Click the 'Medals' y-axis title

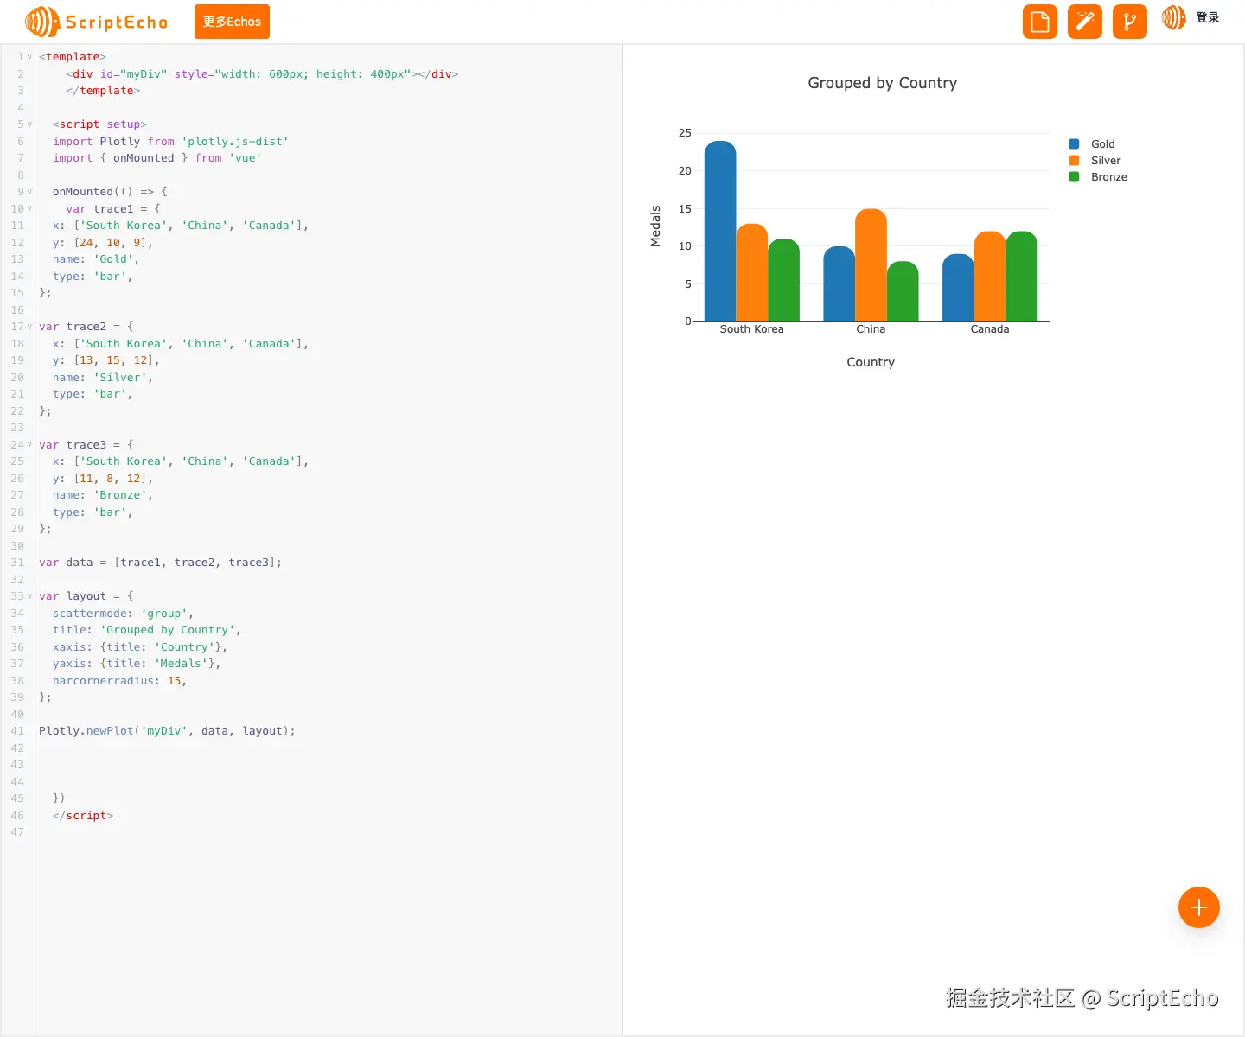tap(655, 226)
